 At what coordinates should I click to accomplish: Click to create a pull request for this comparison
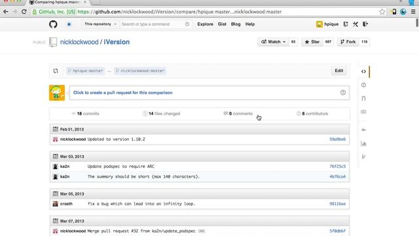[x=123, y=92]
